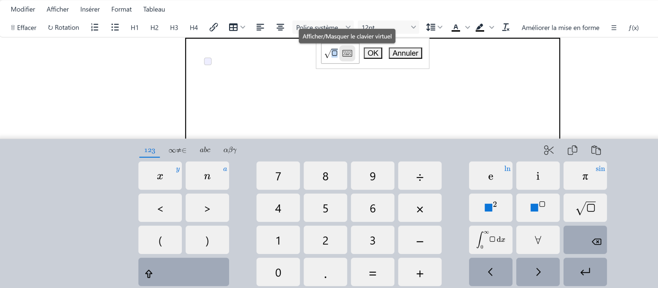Insert the integral template key
Viewport: 658px width, 288px height.
click(x=491, y=240)
